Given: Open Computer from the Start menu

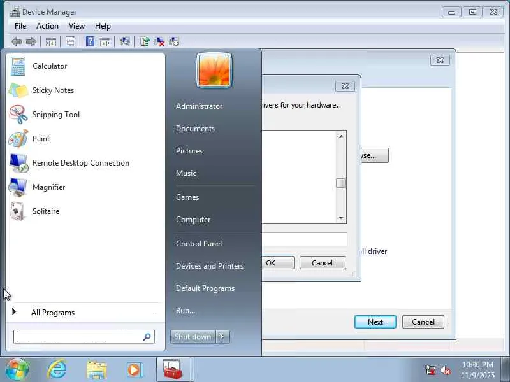Looking at the screenshot, I should (x=193, y=220).
